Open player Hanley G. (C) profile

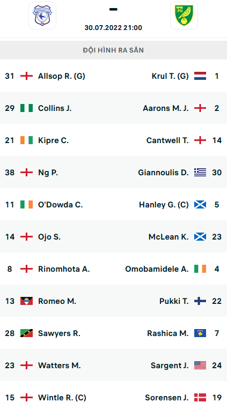[164, 205]
